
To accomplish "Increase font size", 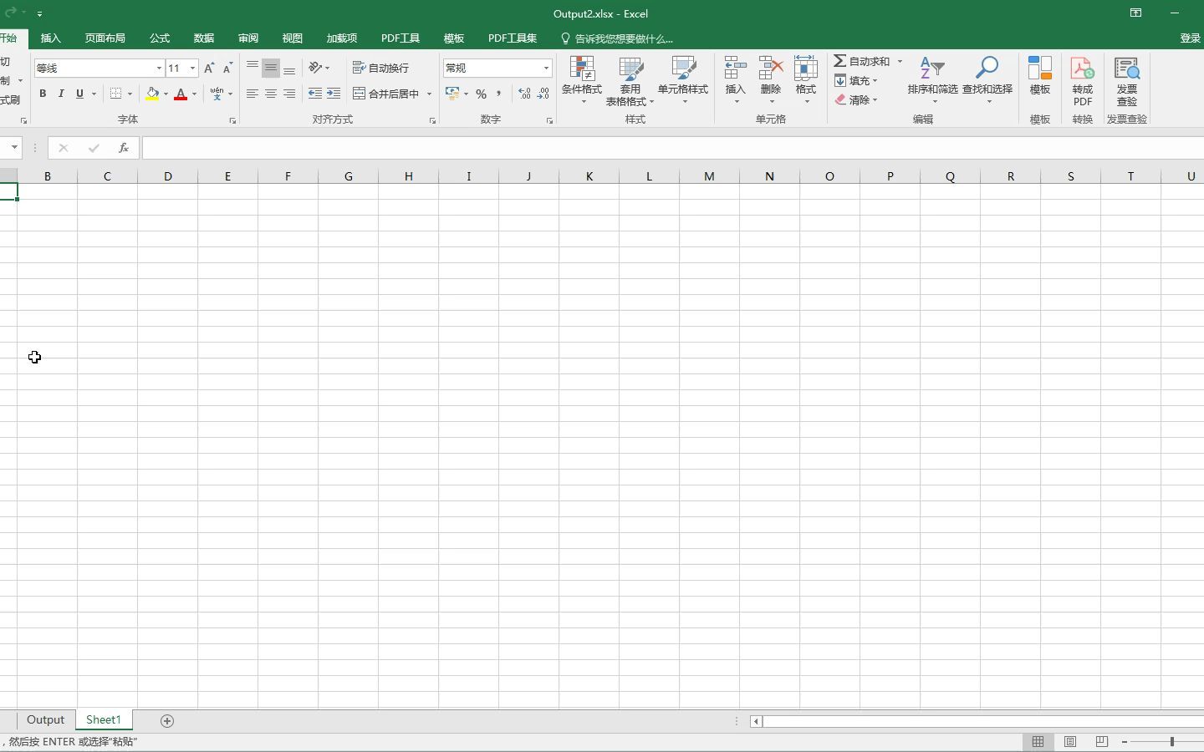I will tap(209, 68).
